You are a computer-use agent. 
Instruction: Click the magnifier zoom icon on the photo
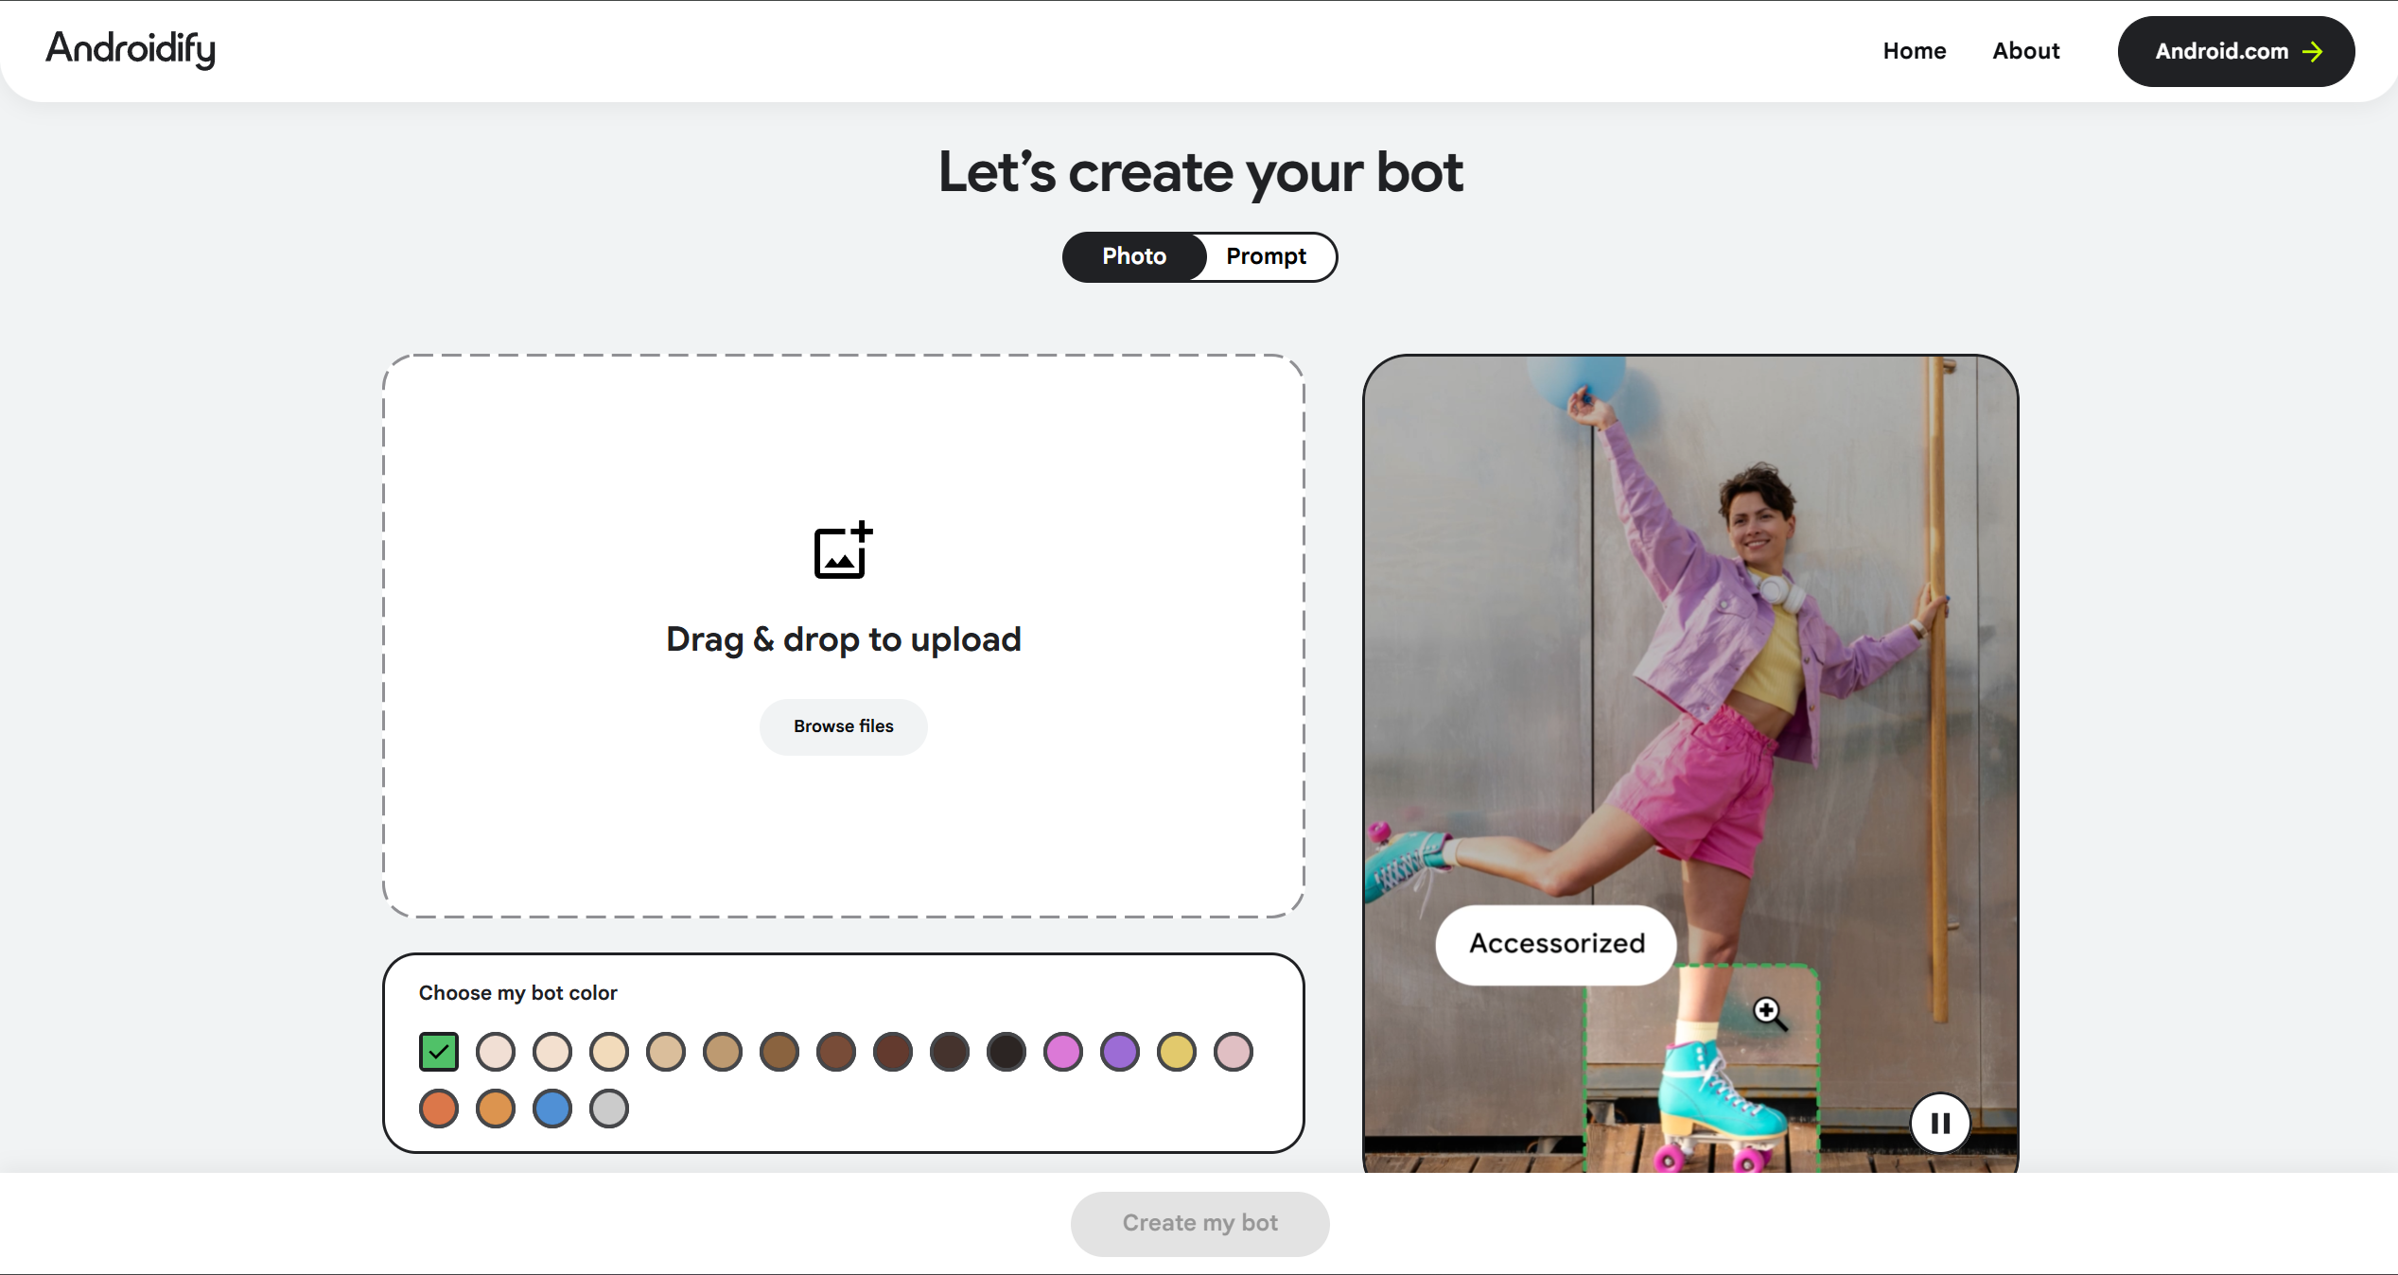coord(1768,1013)
